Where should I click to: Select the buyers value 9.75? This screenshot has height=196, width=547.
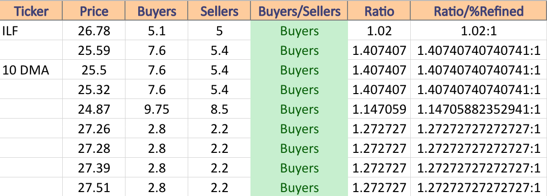(157, 109)
